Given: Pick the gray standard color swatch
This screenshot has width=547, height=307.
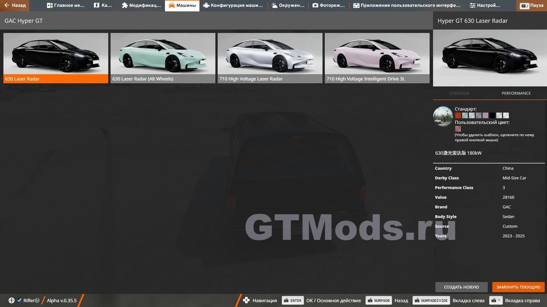Looking at the screenshot, I should coord(479,116).
